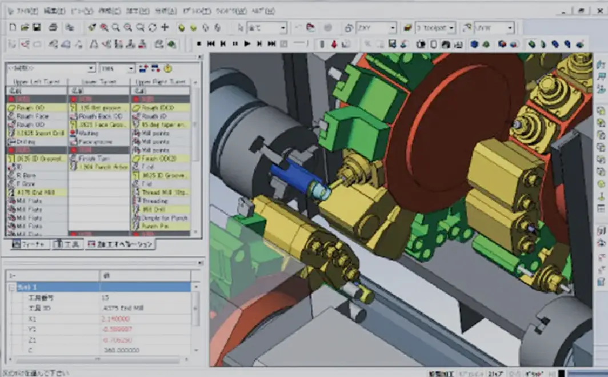Adjust the simulation speed slider

point(301,44)
